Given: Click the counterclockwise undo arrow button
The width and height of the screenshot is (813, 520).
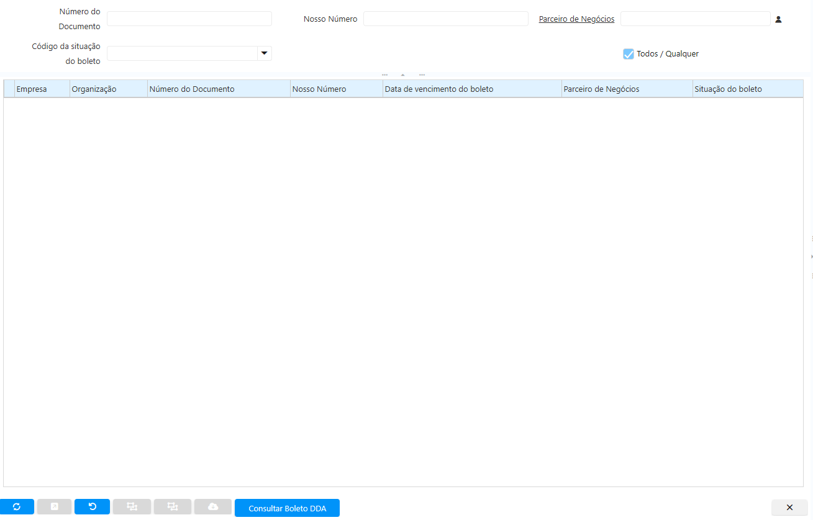Looking at the screenshot, I should click(92, 507).
